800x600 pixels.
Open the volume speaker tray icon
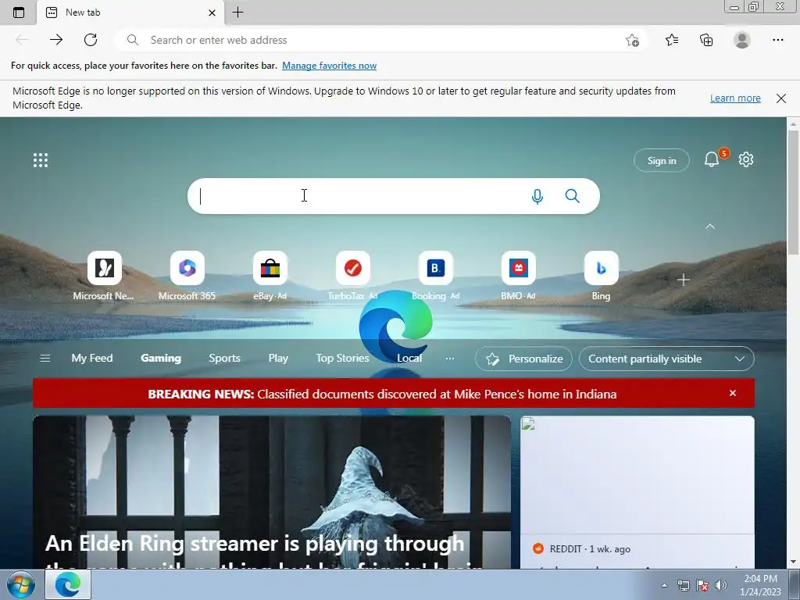pos(720,586)
